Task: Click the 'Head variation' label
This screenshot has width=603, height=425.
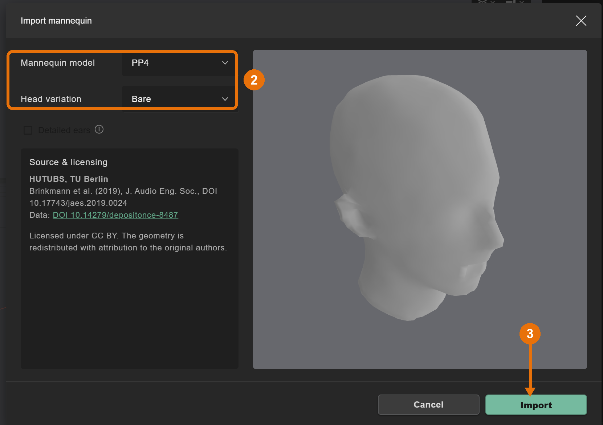Action: pos(51,99)
